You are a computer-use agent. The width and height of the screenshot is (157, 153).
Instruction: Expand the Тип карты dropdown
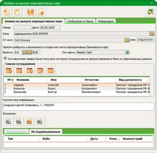[x=127, y=52]
